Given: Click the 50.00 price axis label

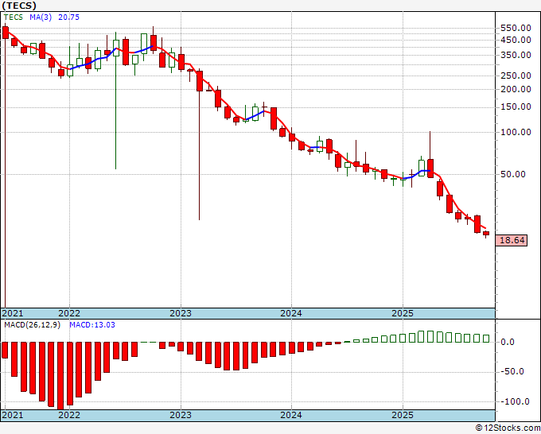Looking at the screenshot, I should (513, 174).
